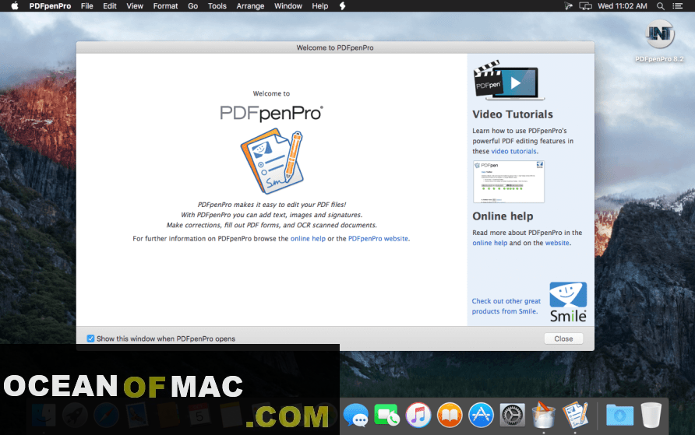The width and height of the screenshot is (695, 435).
Task: Open Spotlight search magnifier in menu bar
Action: 661,5
